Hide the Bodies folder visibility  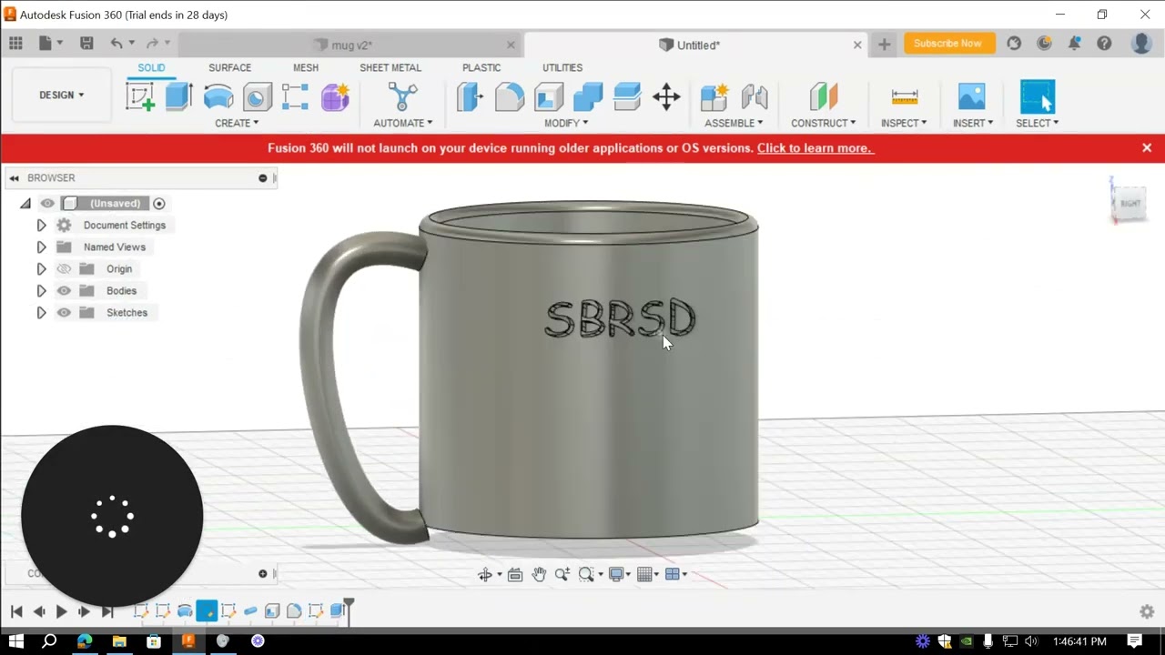[x=64, y=291]
